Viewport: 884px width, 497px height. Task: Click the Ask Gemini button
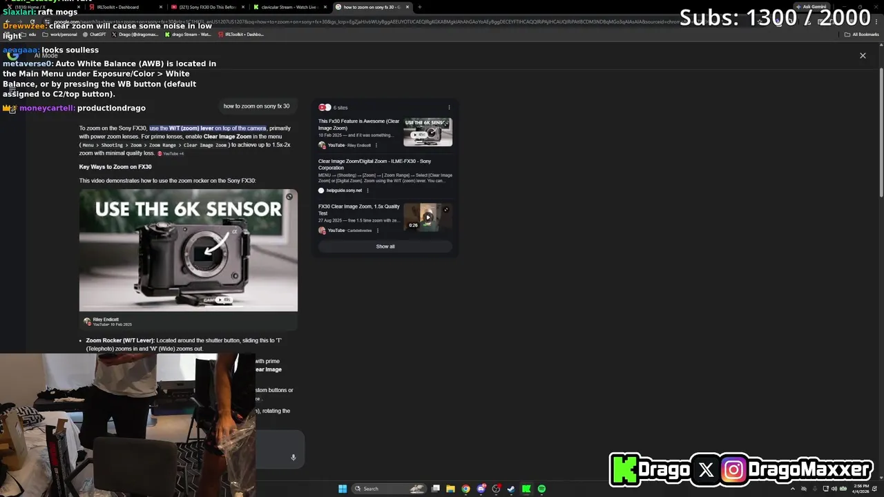point(811,7)
